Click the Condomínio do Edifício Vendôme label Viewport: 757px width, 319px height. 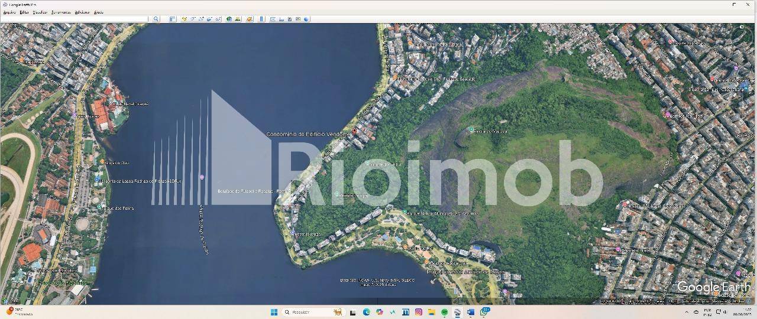308,134
